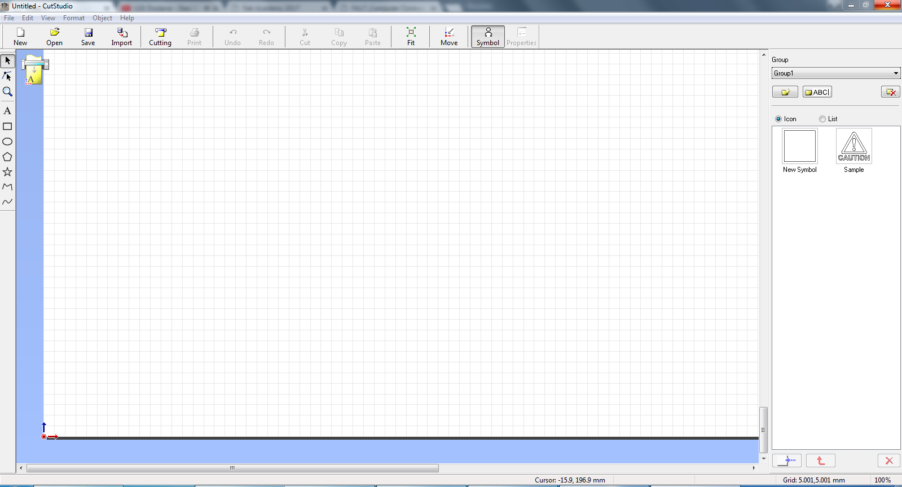The image size is (902, 487).
Task: Activate the zoom magnifier tool
Action: pyautogui.click(x=7, y=91)
